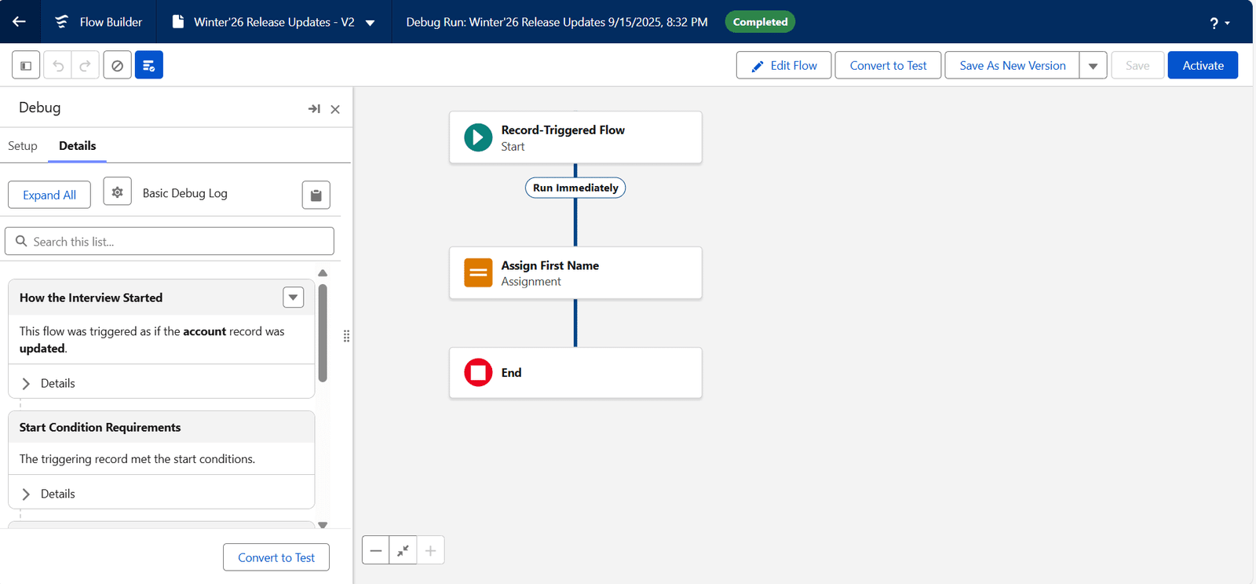This screenshot has height=584, width=1256.
Task: Focus the Search this list field
Action: pos(170,241)
